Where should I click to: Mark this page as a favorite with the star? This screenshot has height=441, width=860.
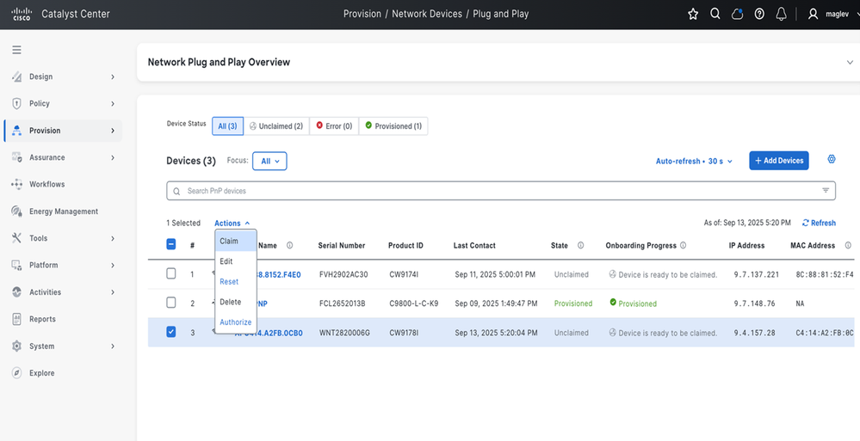coord(693,15)
